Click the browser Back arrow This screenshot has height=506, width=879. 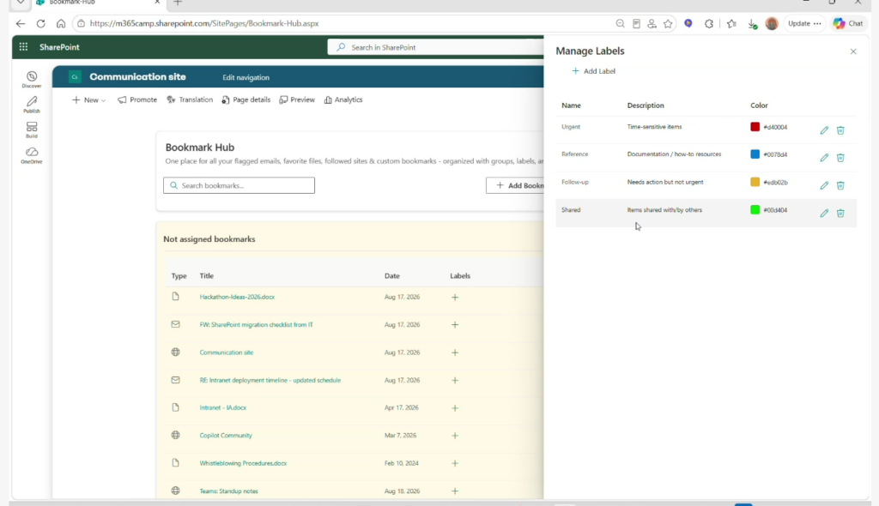point(21,23)
